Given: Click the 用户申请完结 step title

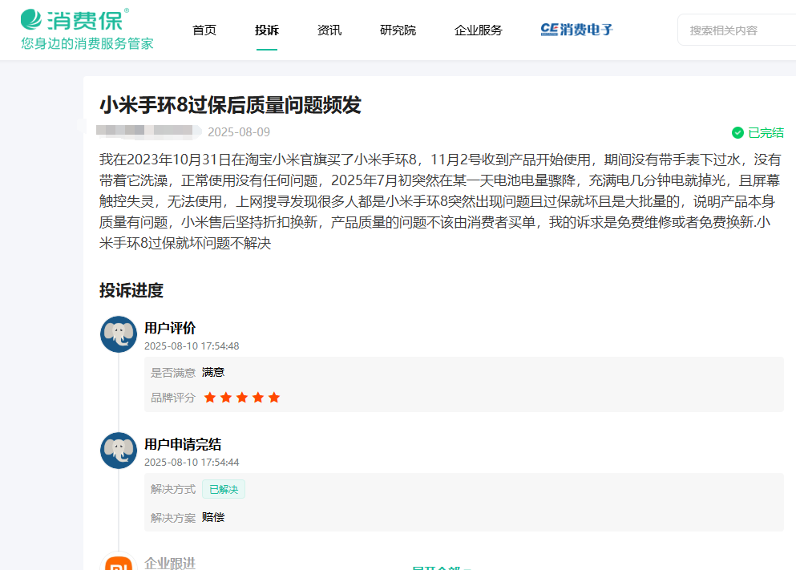Looking at the screenshot, I should (183, 444).
